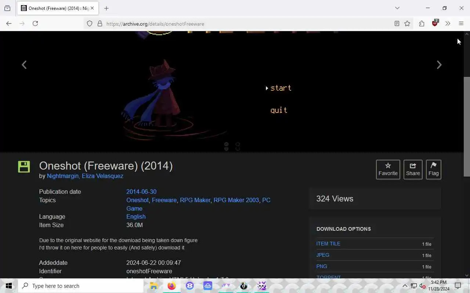Select the first carousel dot indicator
The width and height of the screenshot is (470, 293).
[227, 146]
